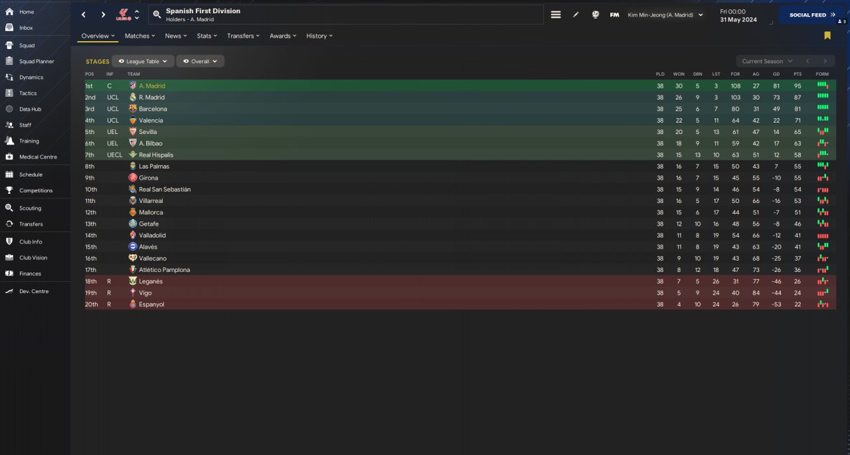Click A. Madrid's form indicator bars

[823, 86]
